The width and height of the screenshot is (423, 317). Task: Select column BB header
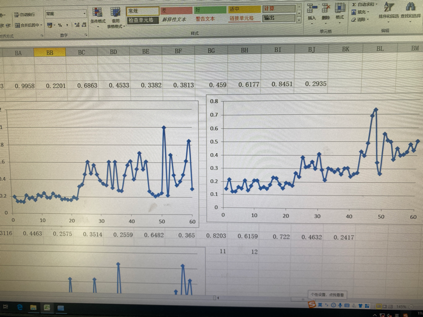[50, 52]
